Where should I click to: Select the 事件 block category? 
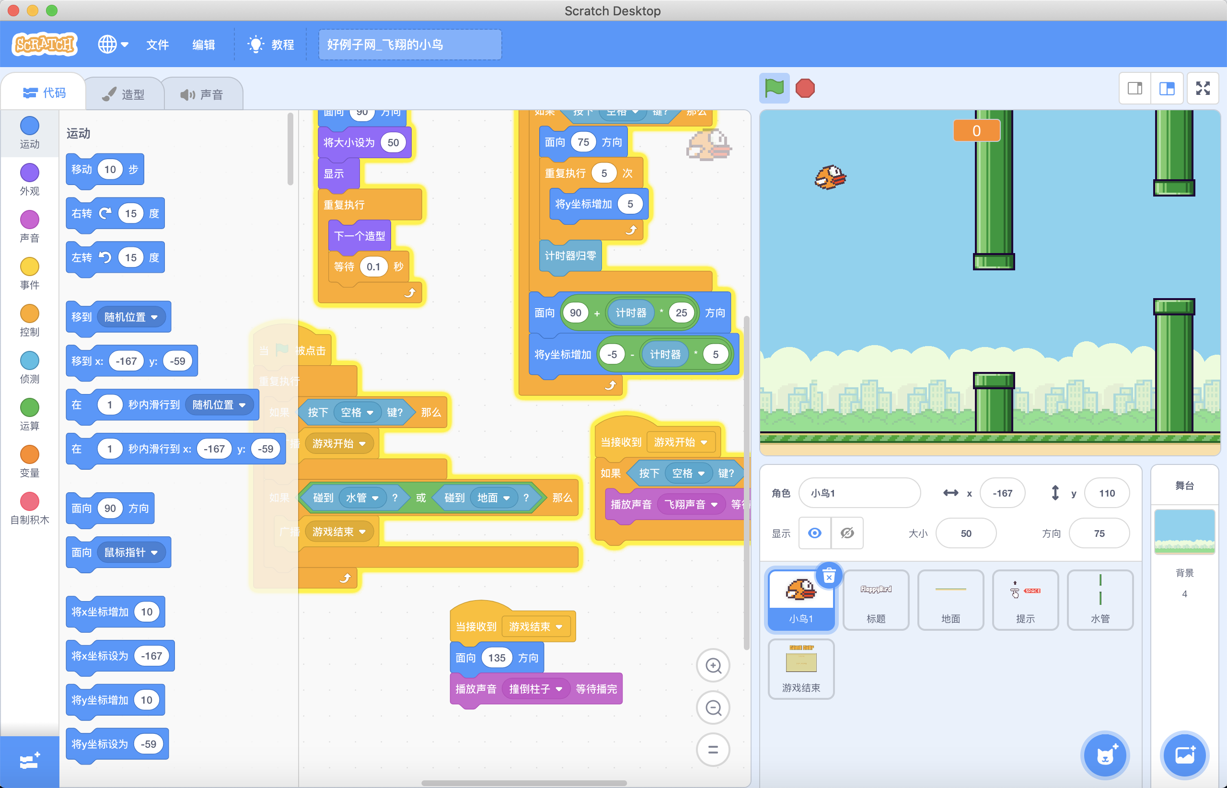[30, 274]
